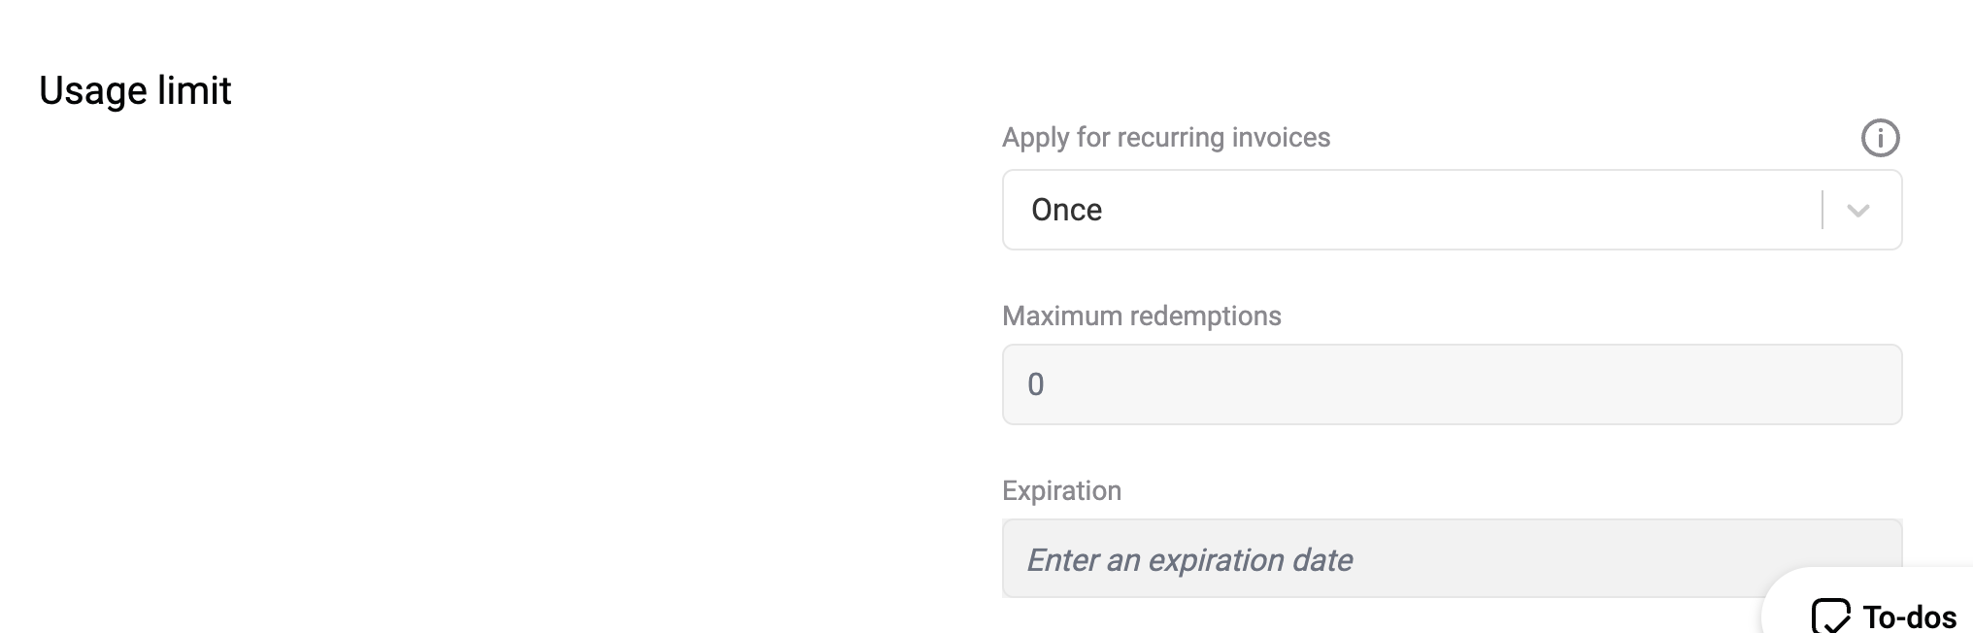This screenshot has height=633, width=1973.
Task: Click the 'Enter an expiration date' placeholder
Action: (1189, 560)
